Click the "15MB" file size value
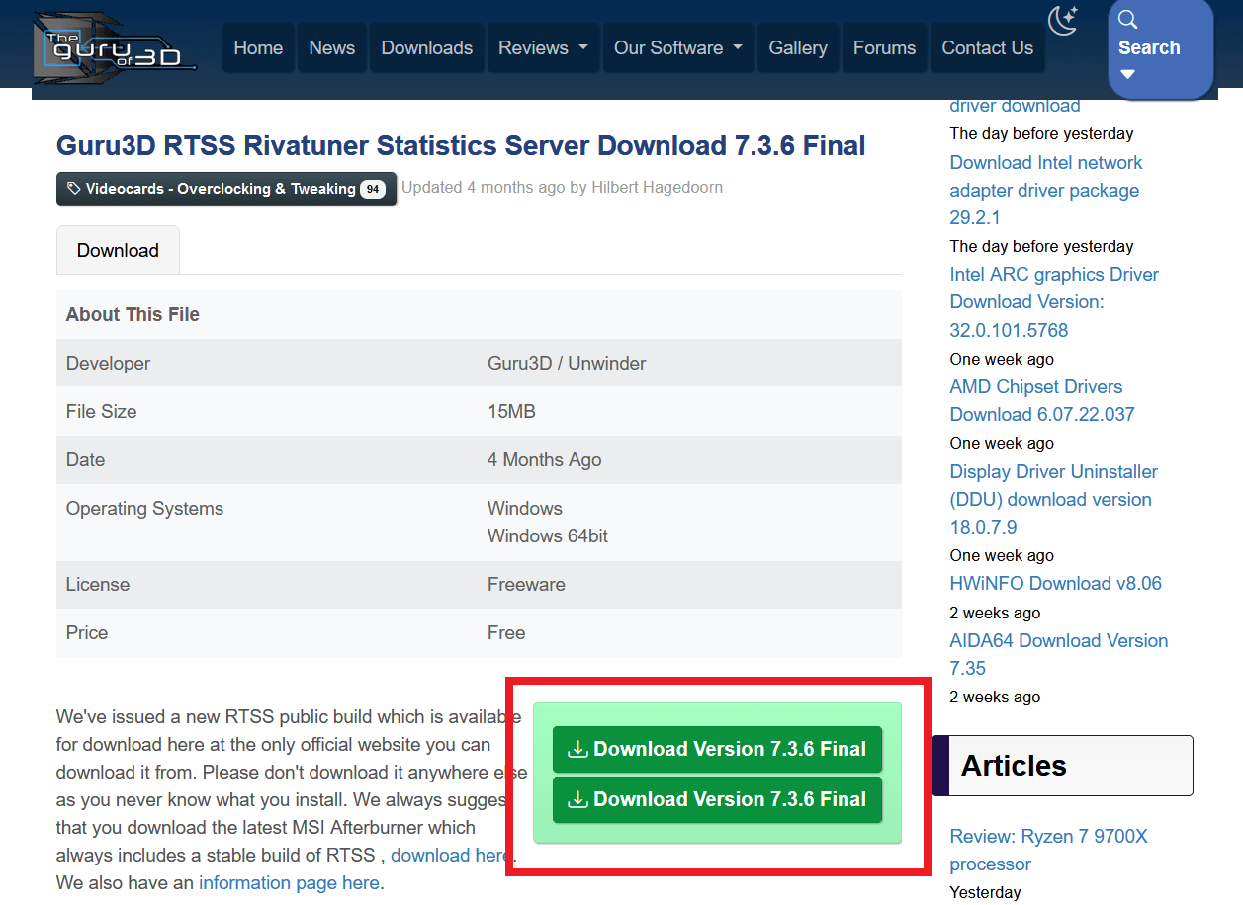The width and height of the screenshot is (1243, 905). click(511, 411)
